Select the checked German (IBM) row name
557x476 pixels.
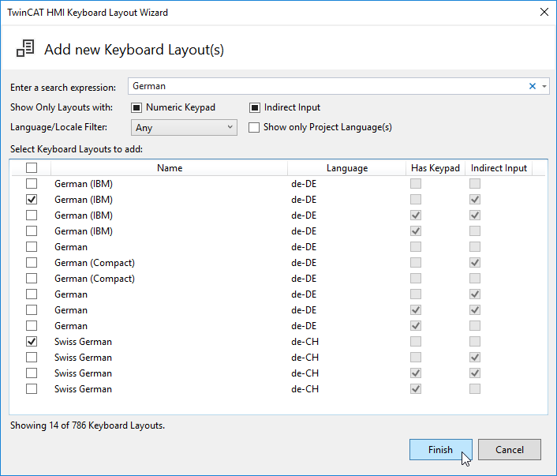pos(84,200)
